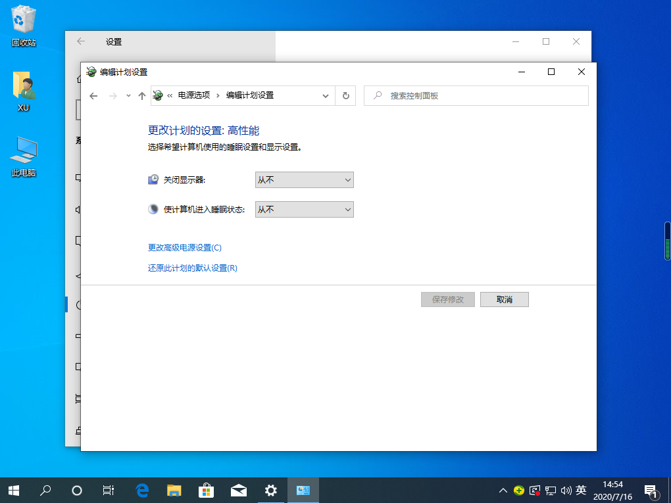Open Microsoft Edge from the taskbar
The width and height of the screenshot is (671, 503).
[142, 491]
